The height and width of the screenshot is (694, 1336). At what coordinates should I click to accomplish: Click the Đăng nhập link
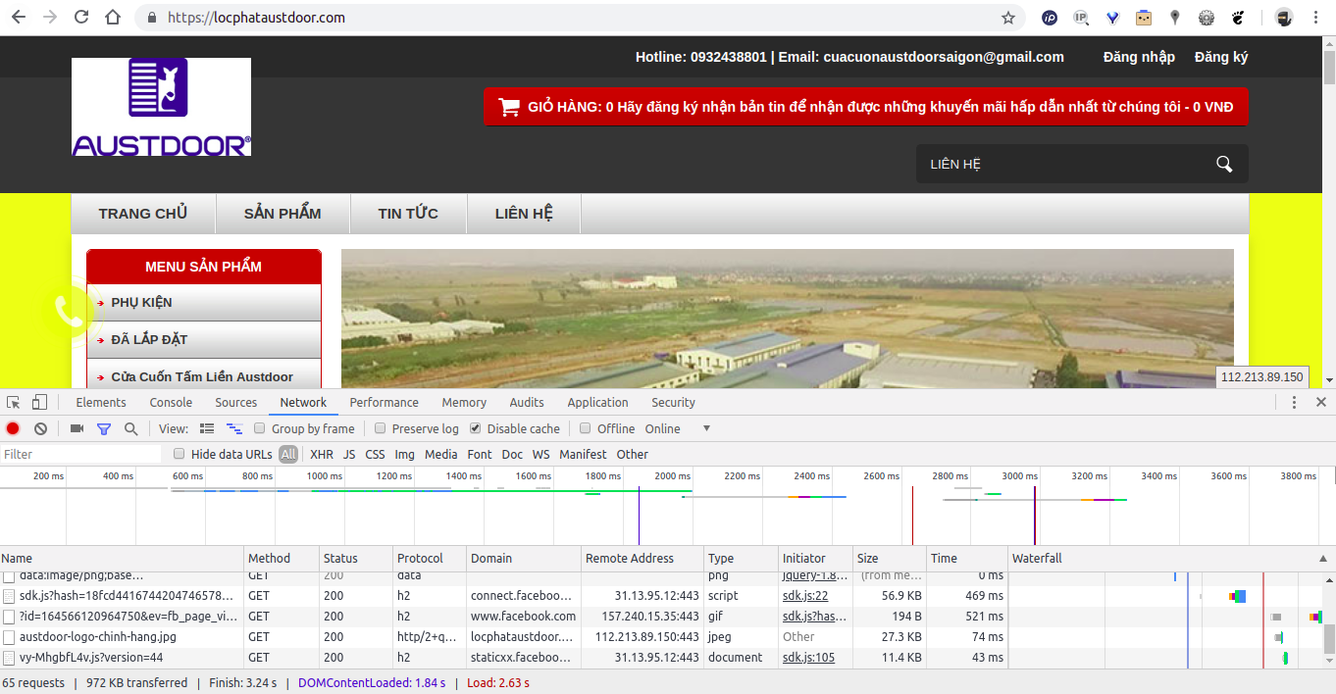(1139, 57)
